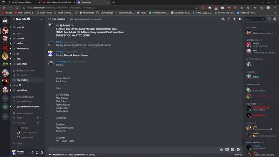Open the w-l-f channel
279x157 pixels.
(x=27, y=85)
